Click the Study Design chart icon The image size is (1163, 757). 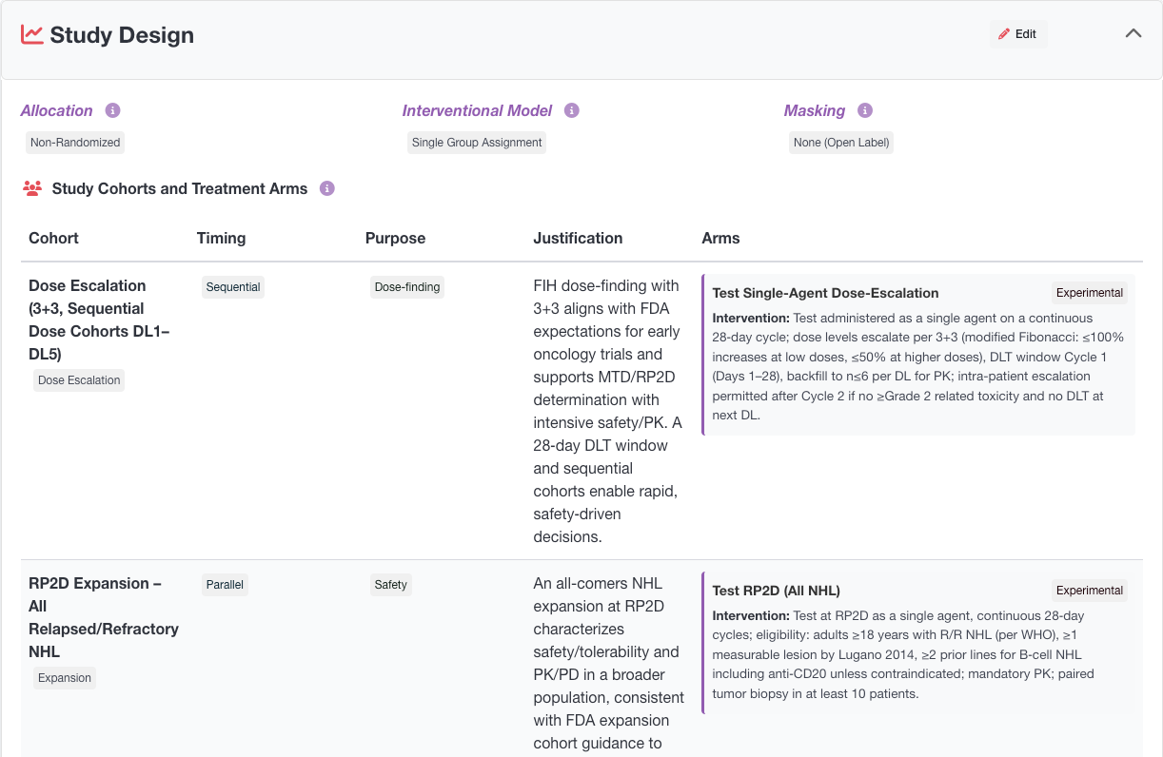point(32,35)
